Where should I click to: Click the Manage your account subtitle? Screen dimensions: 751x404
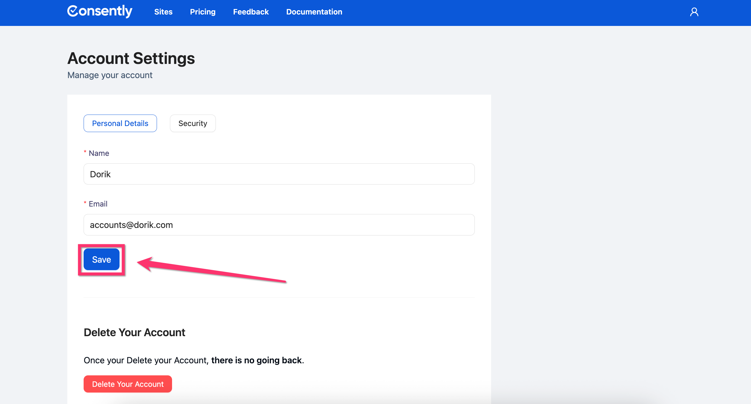110,75
